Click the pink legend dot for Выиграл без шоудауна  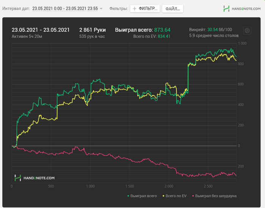pyautogui.click(x=193, y=196)
